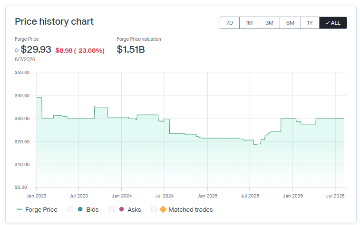
Task: Click the Jan 2025 axis label
Action: (207, 196)
